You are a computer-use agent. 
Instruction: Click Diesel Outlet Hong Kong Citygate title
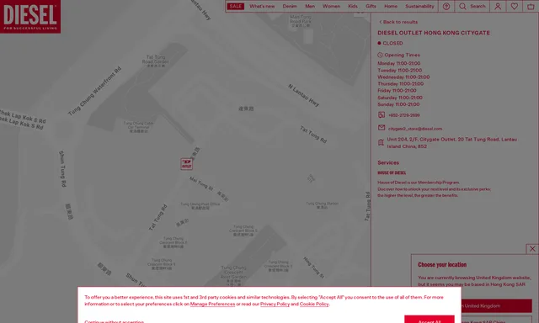point(434,33)
